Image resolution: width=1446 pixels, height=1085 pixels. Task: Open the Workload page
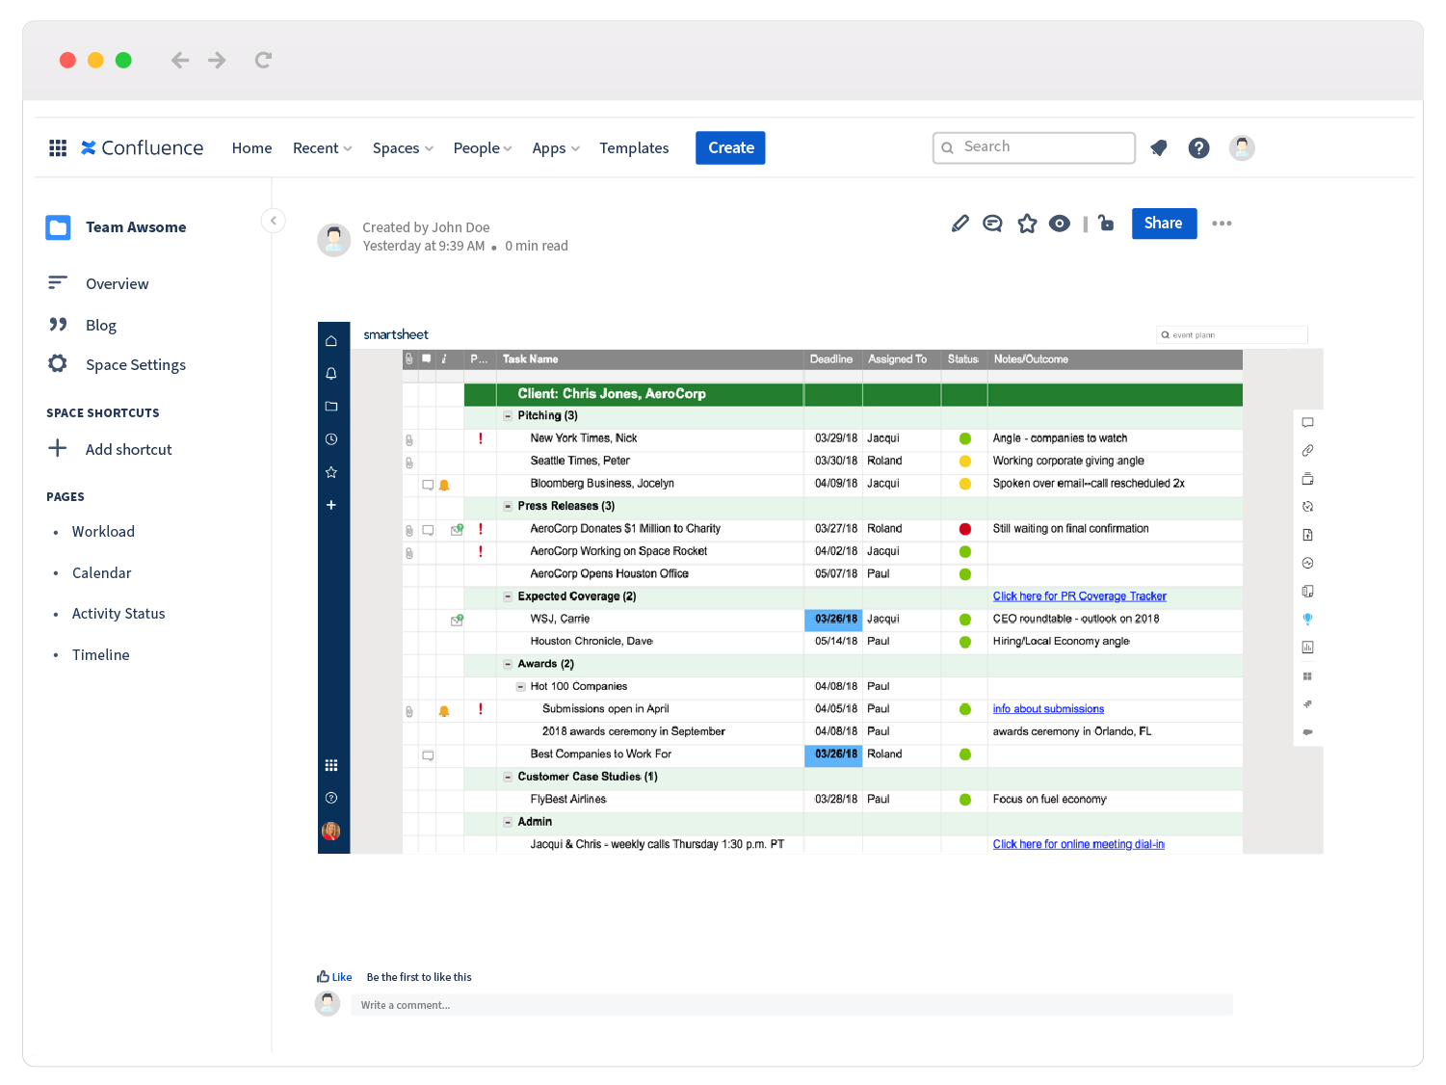103,531
